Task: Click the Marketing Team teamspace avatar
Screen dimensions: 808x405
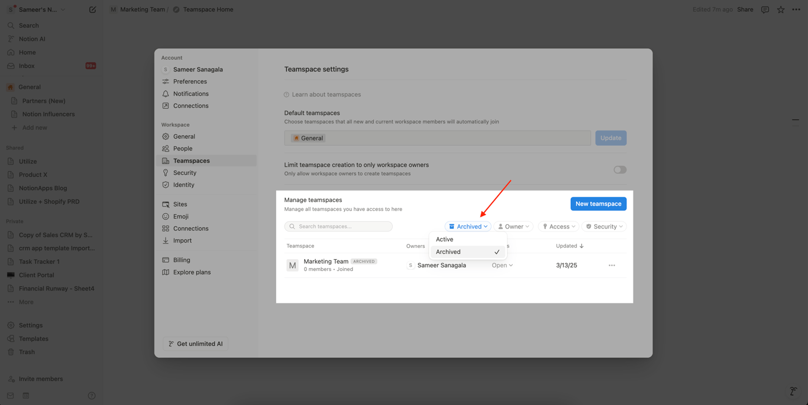Action: [292, 266]
